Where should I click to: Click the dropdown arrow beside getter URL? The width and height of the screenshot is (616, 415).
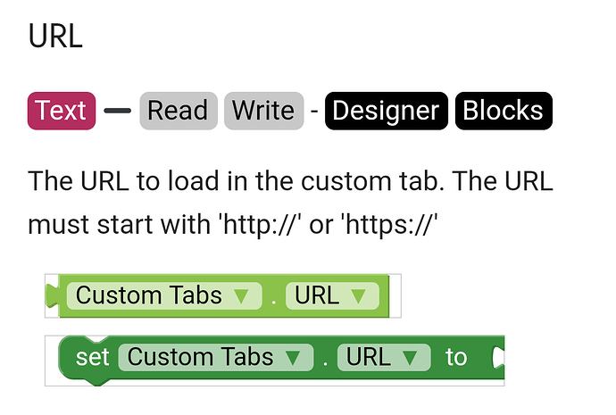click(359, 296)
